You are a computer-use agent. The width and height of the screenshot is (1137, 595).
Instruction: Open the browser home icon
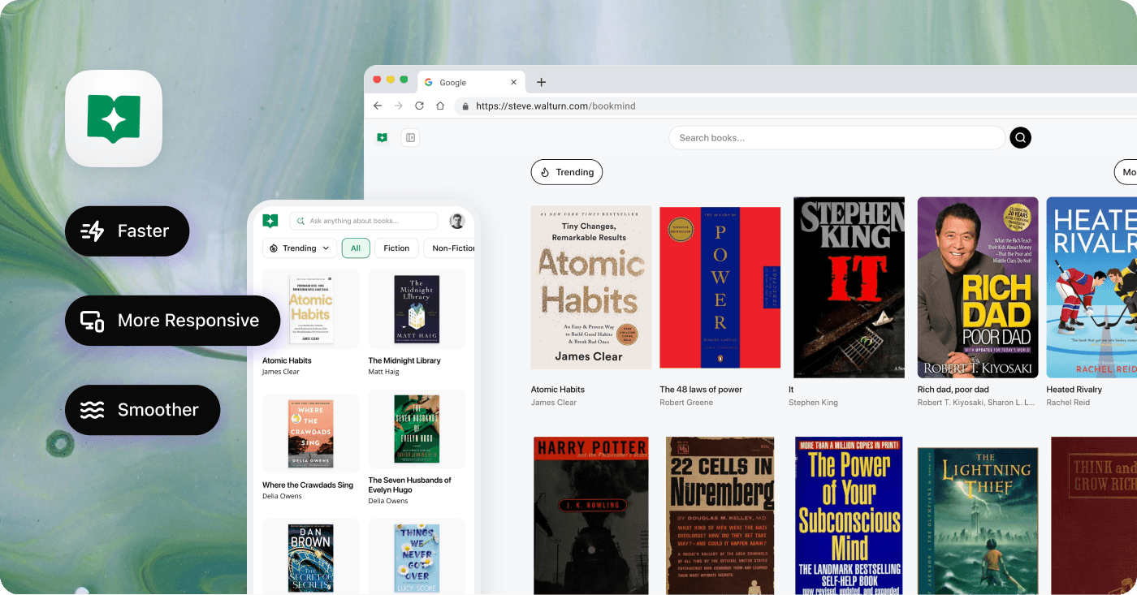coord(440,106)
